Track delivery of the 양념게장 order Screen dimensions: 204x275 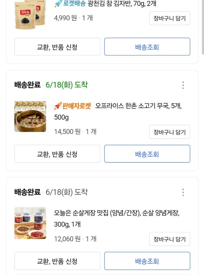(147, 261)
